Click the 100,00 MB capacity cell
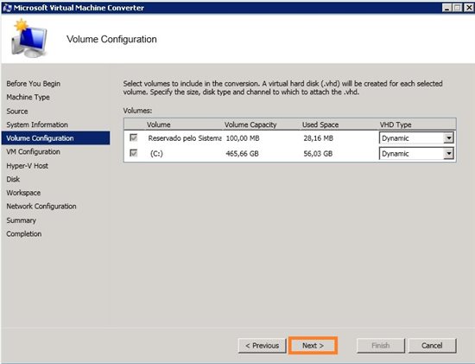Image resolution: width=475 pixels, height=364 pixels. [x=243, y=138]
